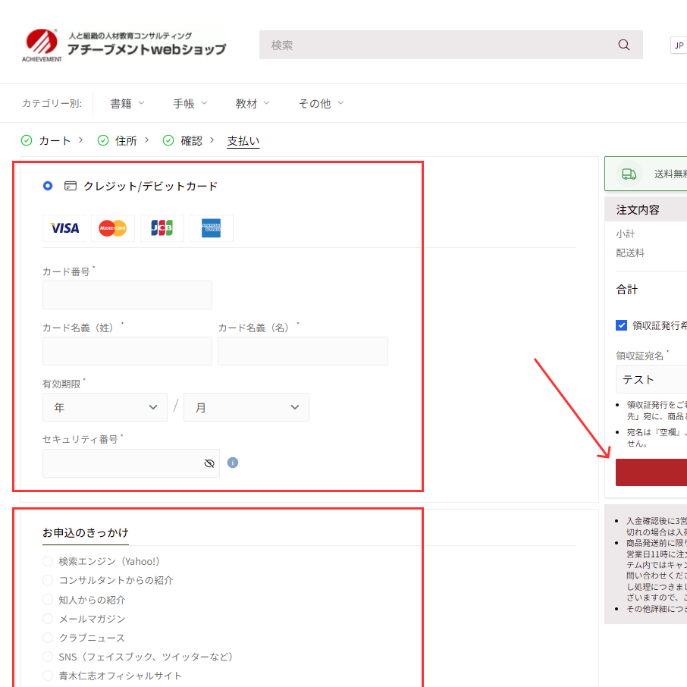Select クラブニュース option
This screenshot has width=687, height=687.
pyautogui.click(x=48, y=638)
